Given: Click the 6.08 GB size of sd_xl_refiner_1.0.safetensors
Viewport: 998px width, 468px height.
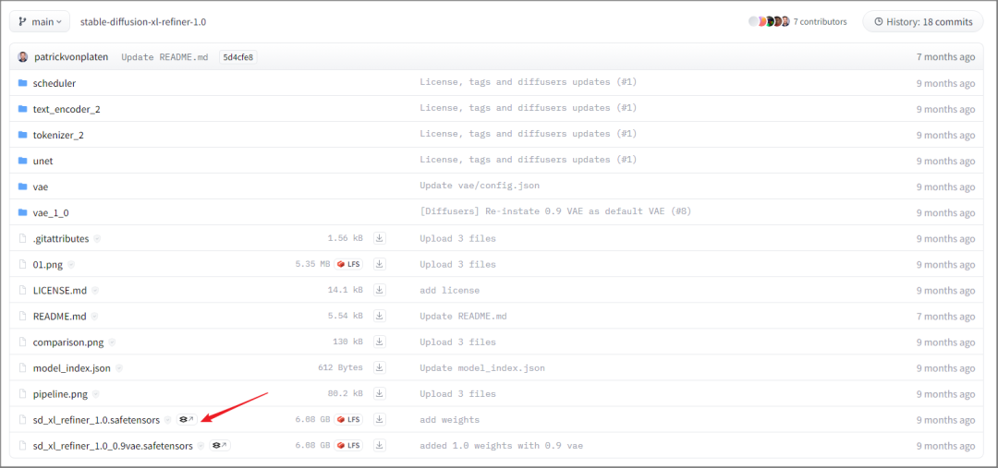Looking at the screenshot, I should pyautogui.click(x=312, y=420).
